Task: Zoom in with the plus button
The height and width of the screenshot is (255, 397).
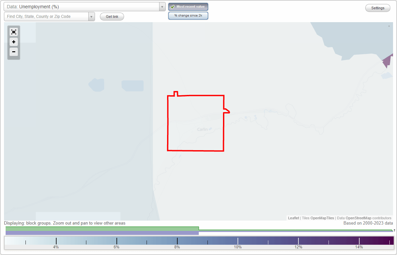Action: pyautogui.click(x=14, y=42)
